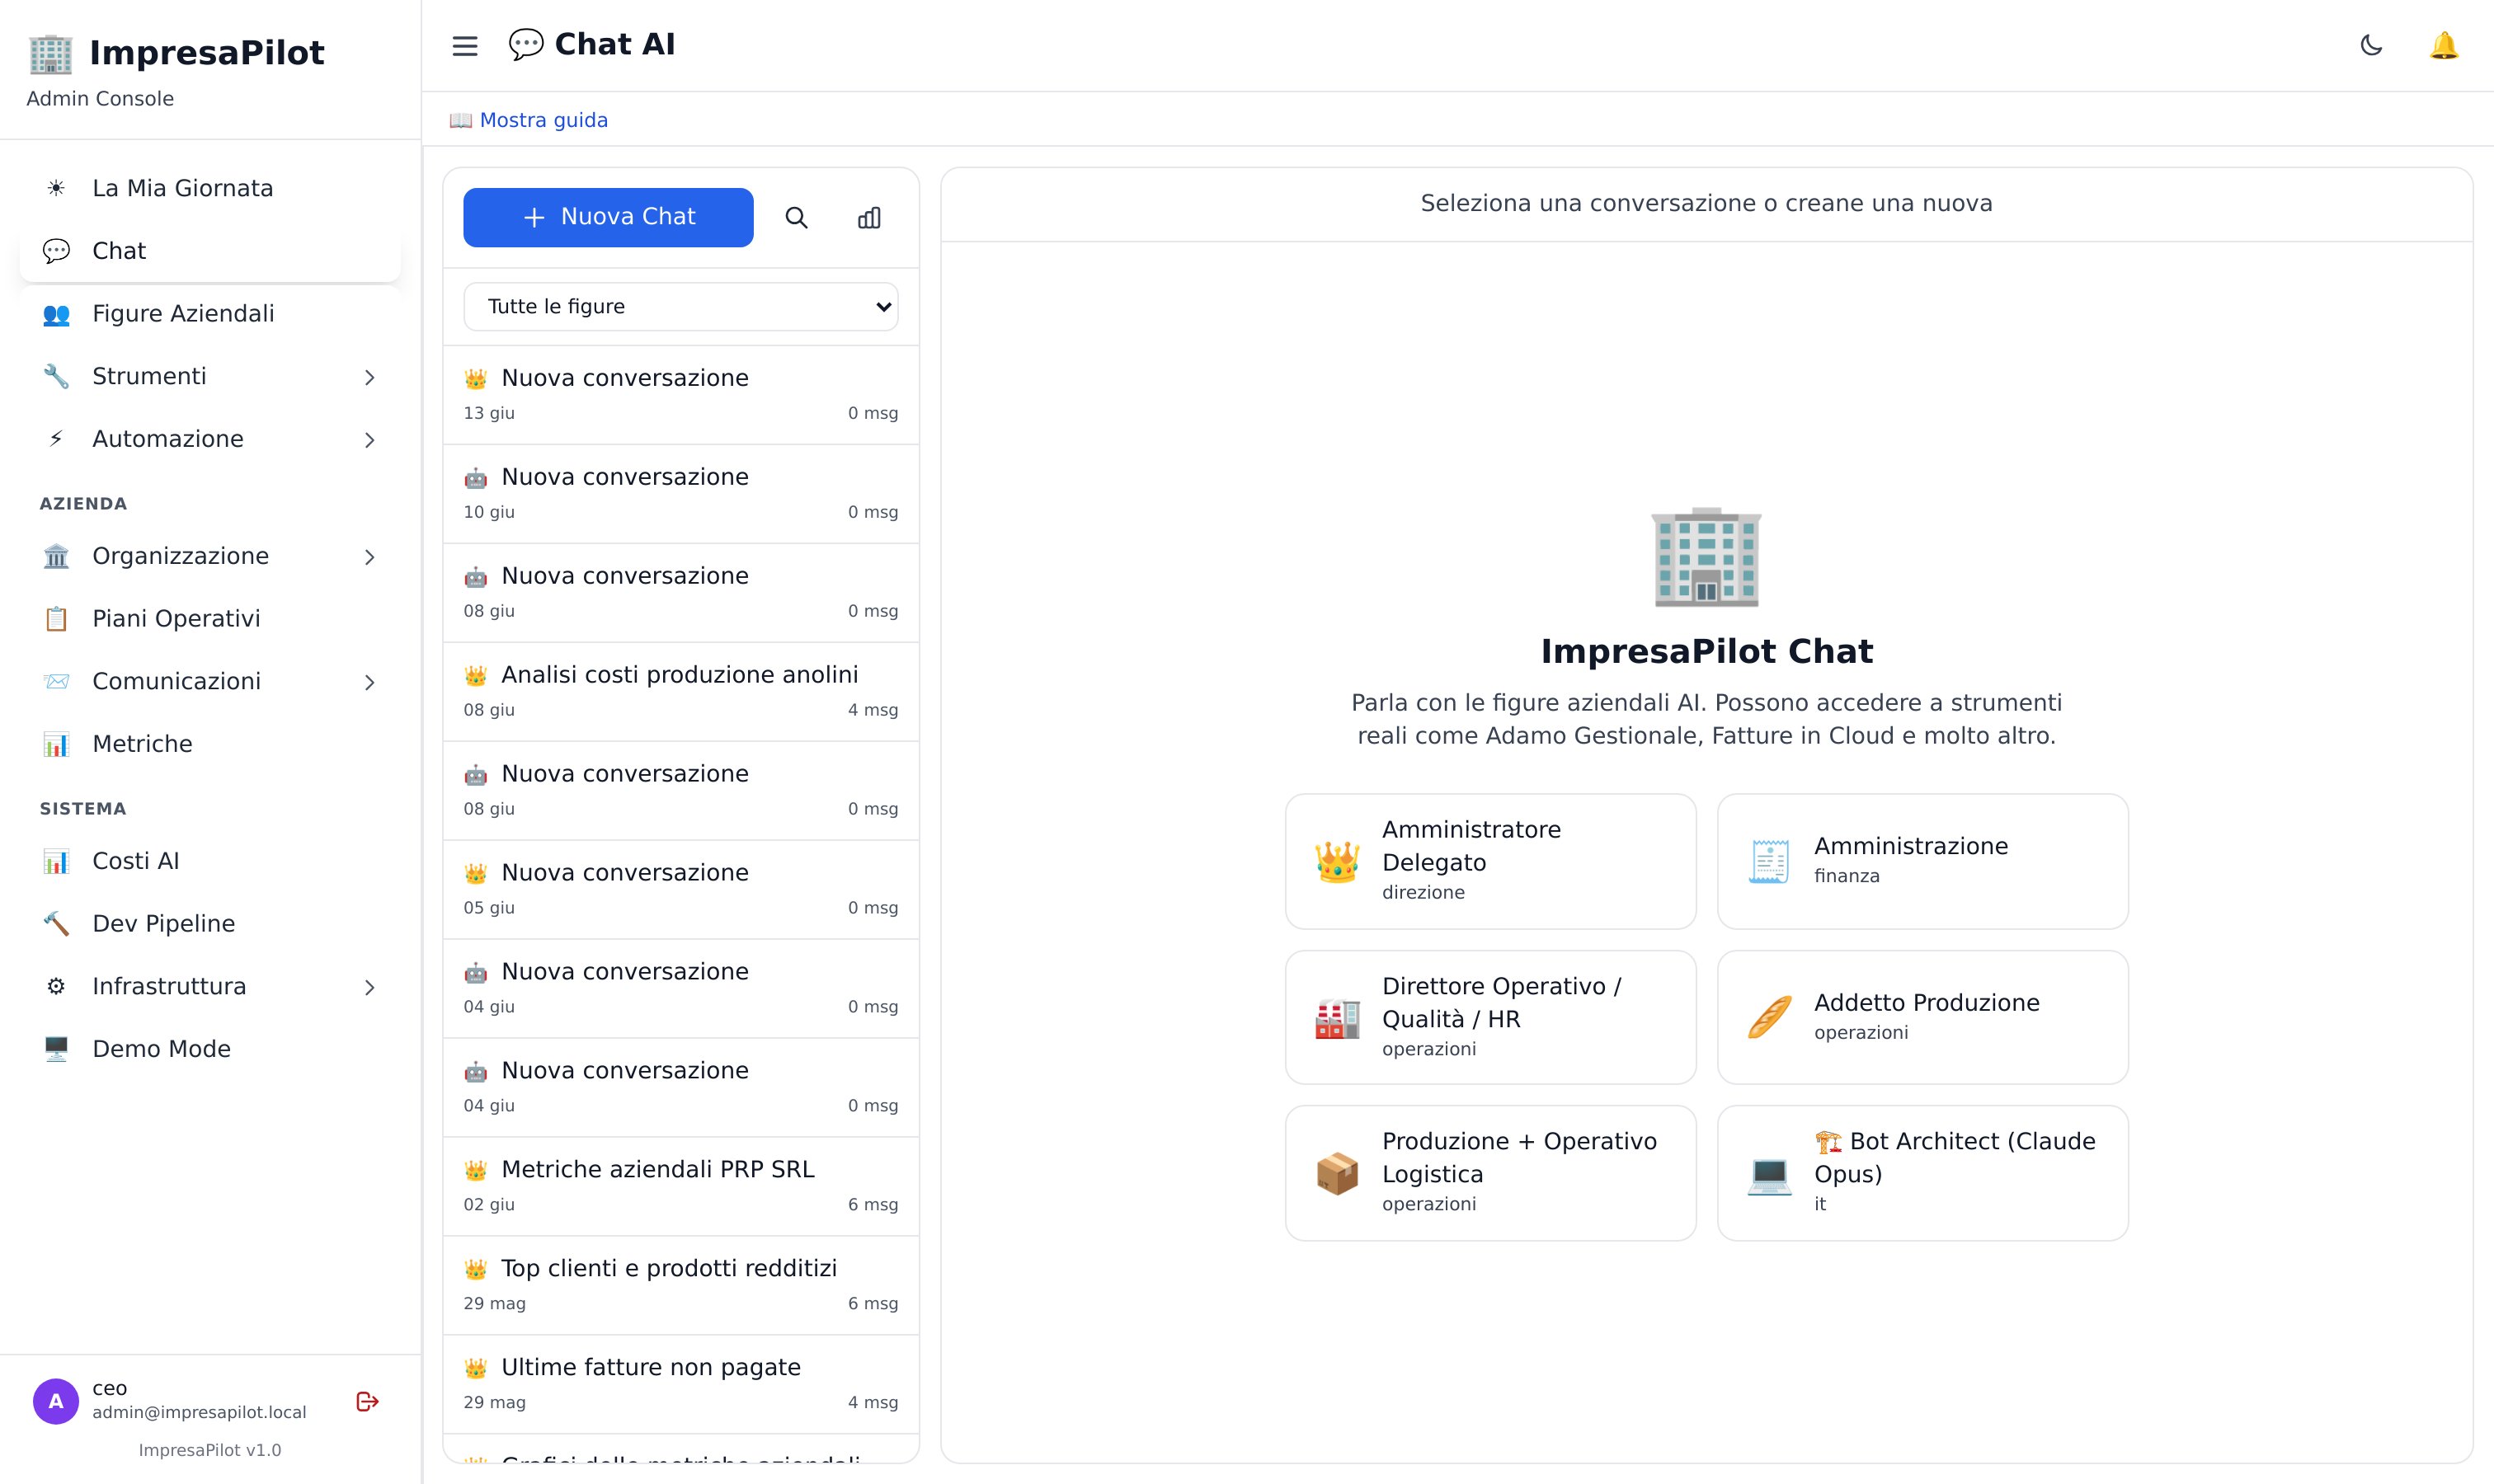Open La Mia Giornata page
Viewport: 2494px width, 1484px height.
[210, 188]
